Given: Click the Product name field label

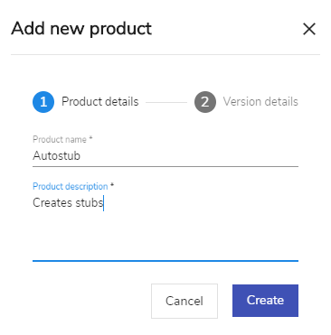Looking at the screenshot, I should (60, 139).
